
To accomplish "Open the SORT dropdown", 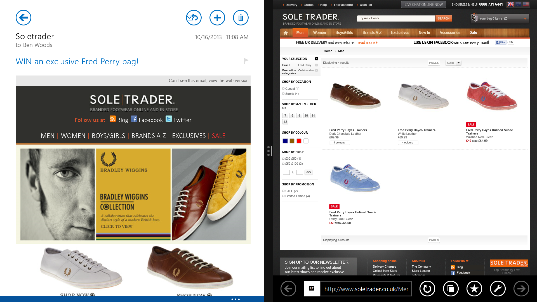I will pos(453,63).
